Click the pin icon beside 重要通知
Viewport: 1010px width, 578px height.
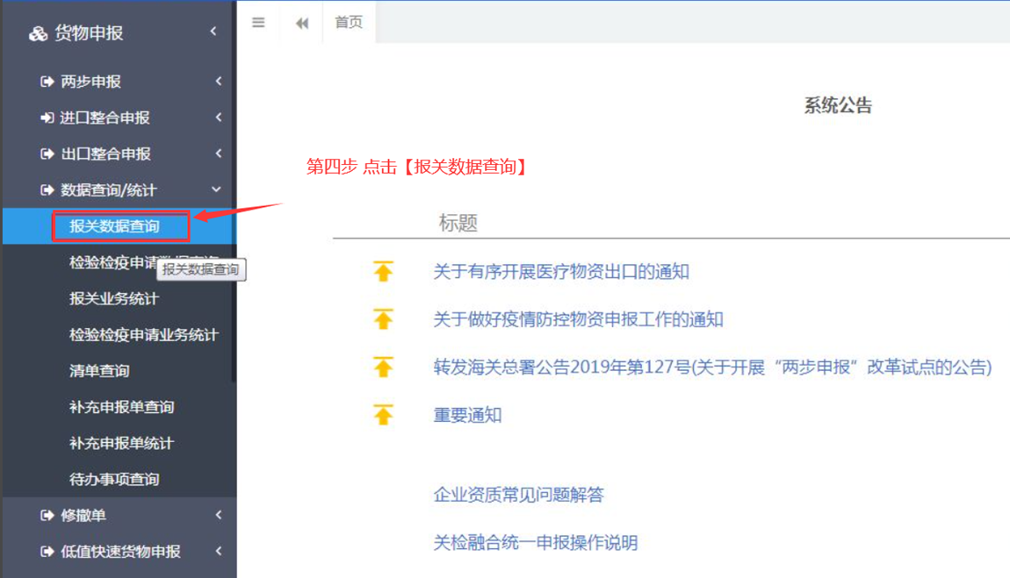(383, 415)
